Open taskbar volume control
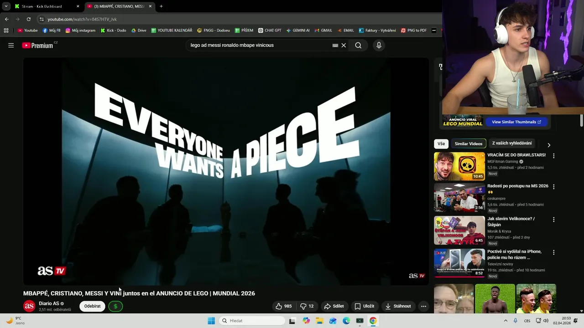 (546, 321)
